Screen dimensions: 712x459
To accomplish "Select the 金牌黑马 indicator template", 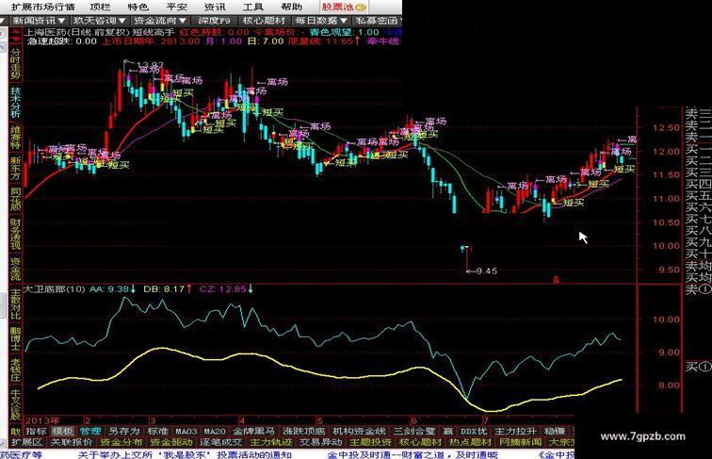I will [x=254, y=431].
